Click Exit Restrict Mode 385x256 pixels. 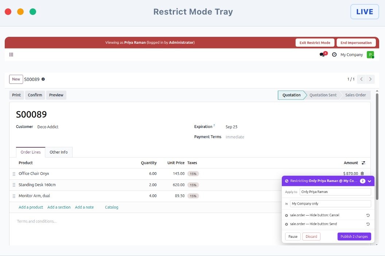[315, 43]
